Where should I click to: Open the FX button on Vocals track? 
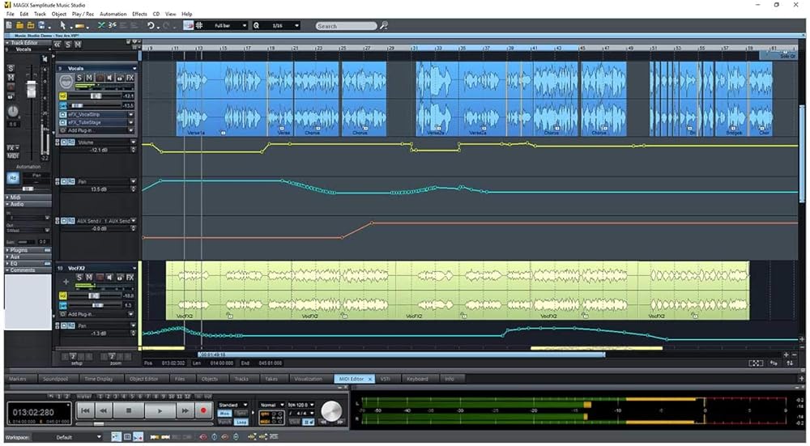point(130,78)
